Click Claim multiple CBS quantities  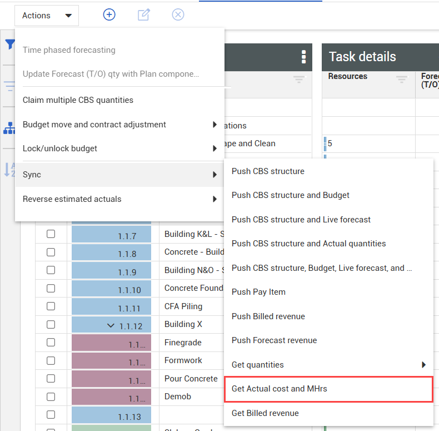point(78,100)
